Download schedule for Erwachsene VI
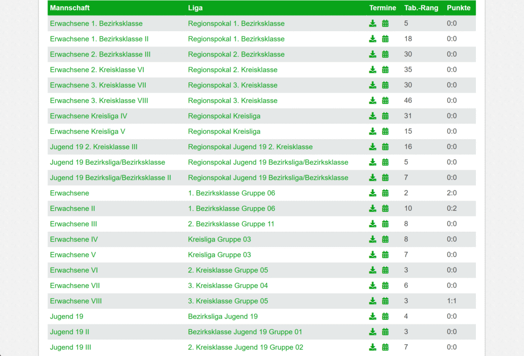The width and height of the screenshot is (524, 356). (x=373, y=270)
